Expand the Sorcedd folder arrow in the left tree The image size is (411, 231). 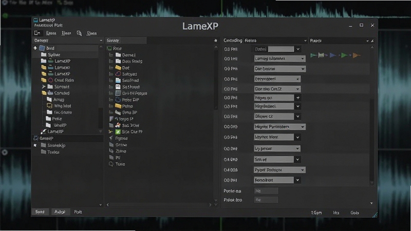pyautogui.click(x=44, y=86)
